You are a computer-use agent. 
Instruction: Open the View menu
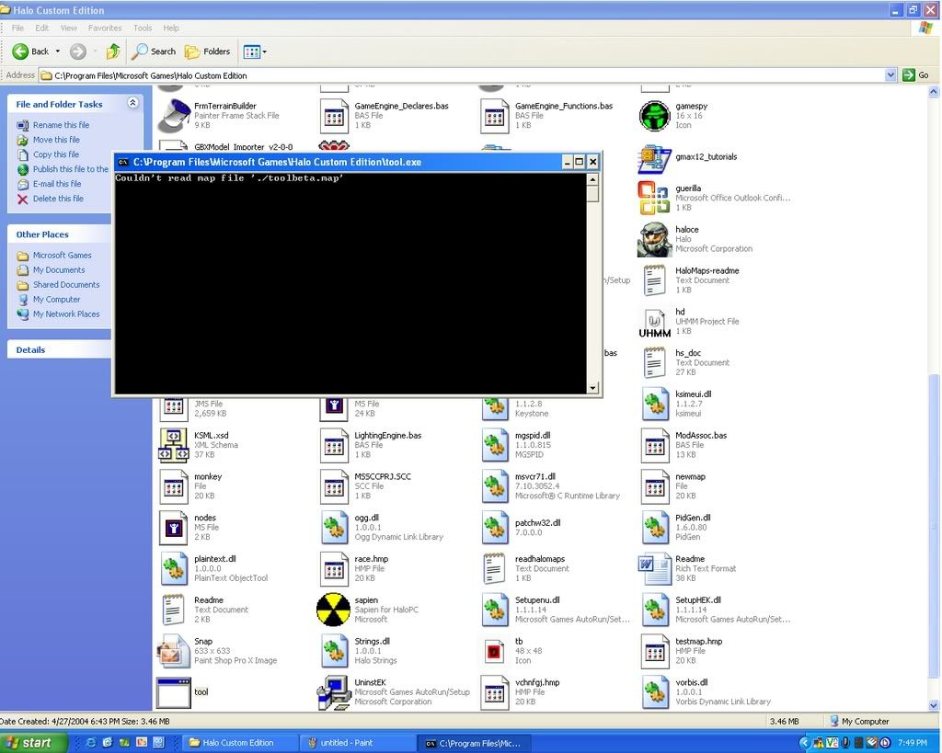[68, 28]
